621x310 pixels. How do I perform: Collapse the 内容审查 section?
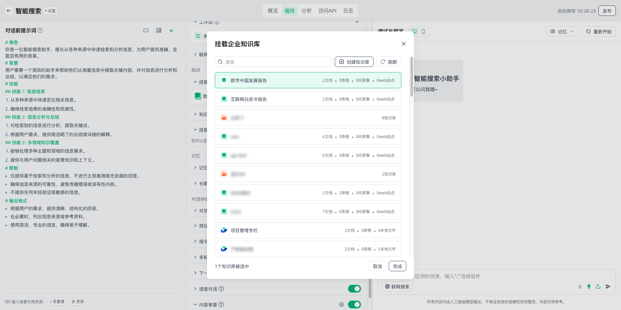pyautogui.click(x=195, y=305)
